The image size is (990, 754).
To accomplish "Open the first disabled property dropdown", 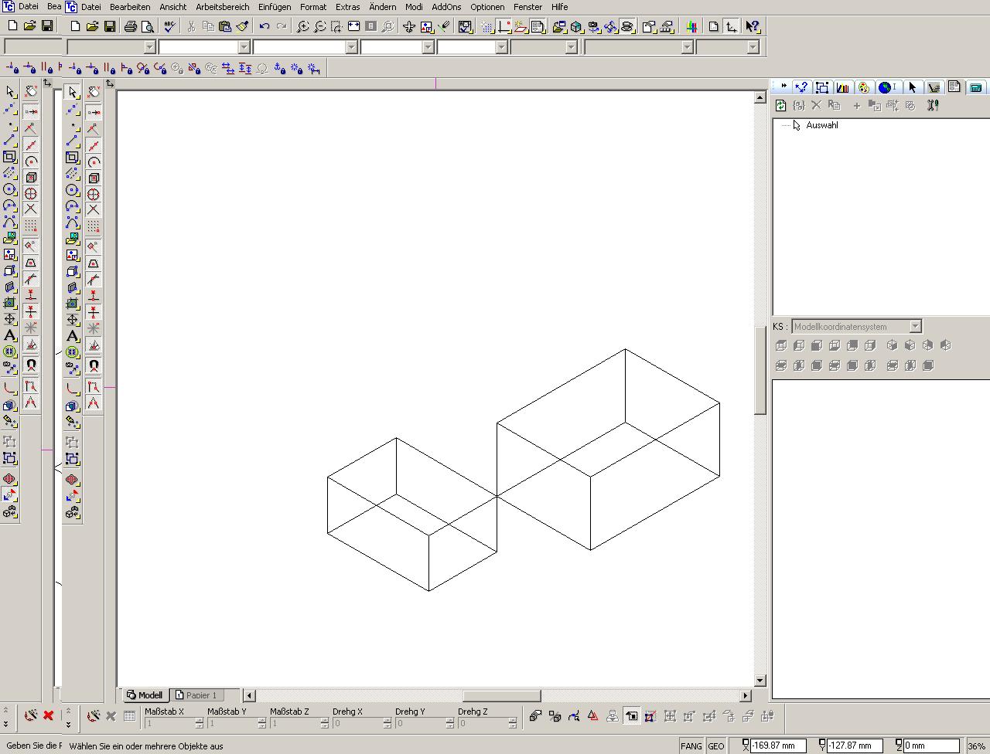I will point(150,47).
